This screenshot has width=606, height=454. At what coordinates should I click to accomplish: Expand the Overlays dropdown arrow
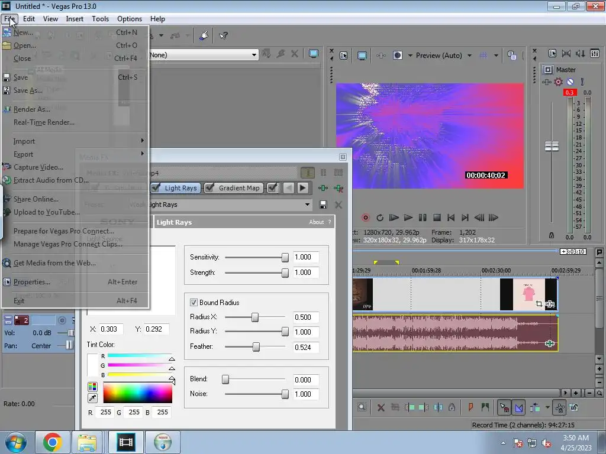(496, 56)
